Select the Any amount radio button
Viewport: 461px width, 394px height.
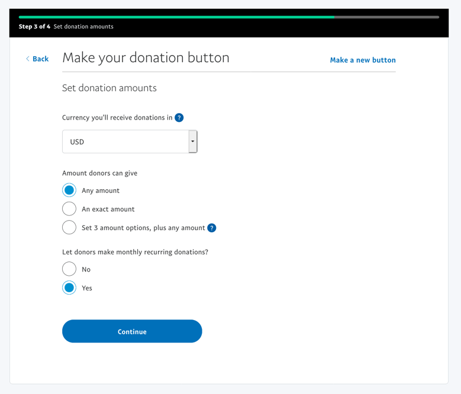(x=69, y=190)
